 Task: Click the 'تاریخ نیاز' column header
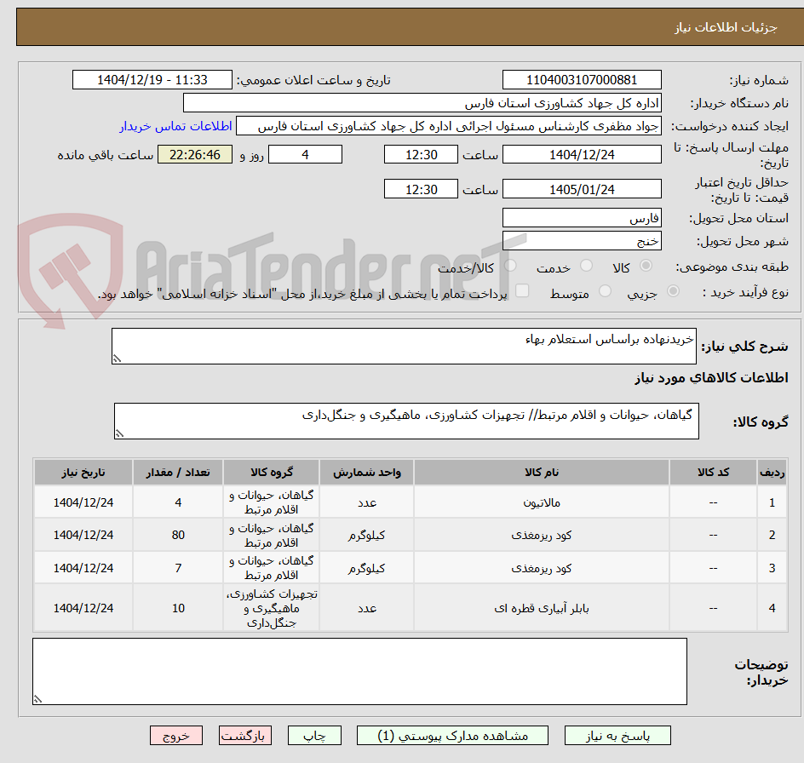pos(83,473)
